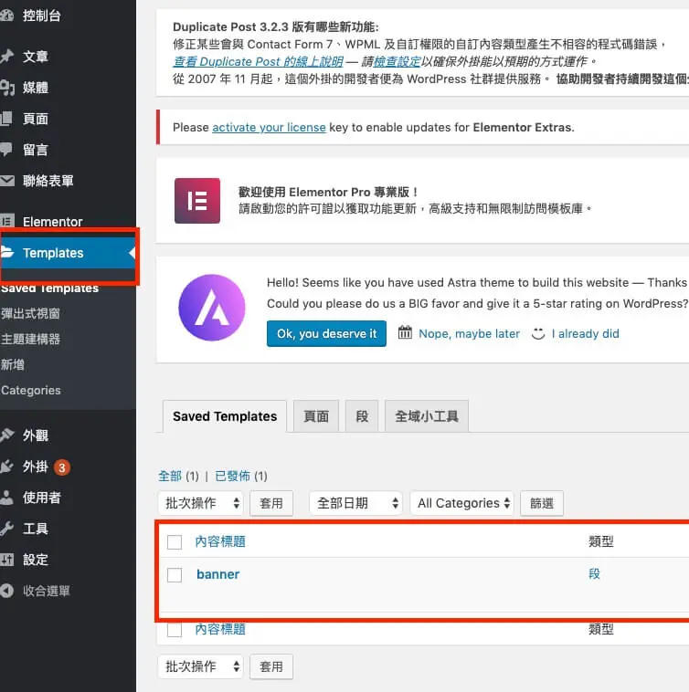Open the banner template title link
This screenshot has height=692, width=689.
click(x=217, y=574)
